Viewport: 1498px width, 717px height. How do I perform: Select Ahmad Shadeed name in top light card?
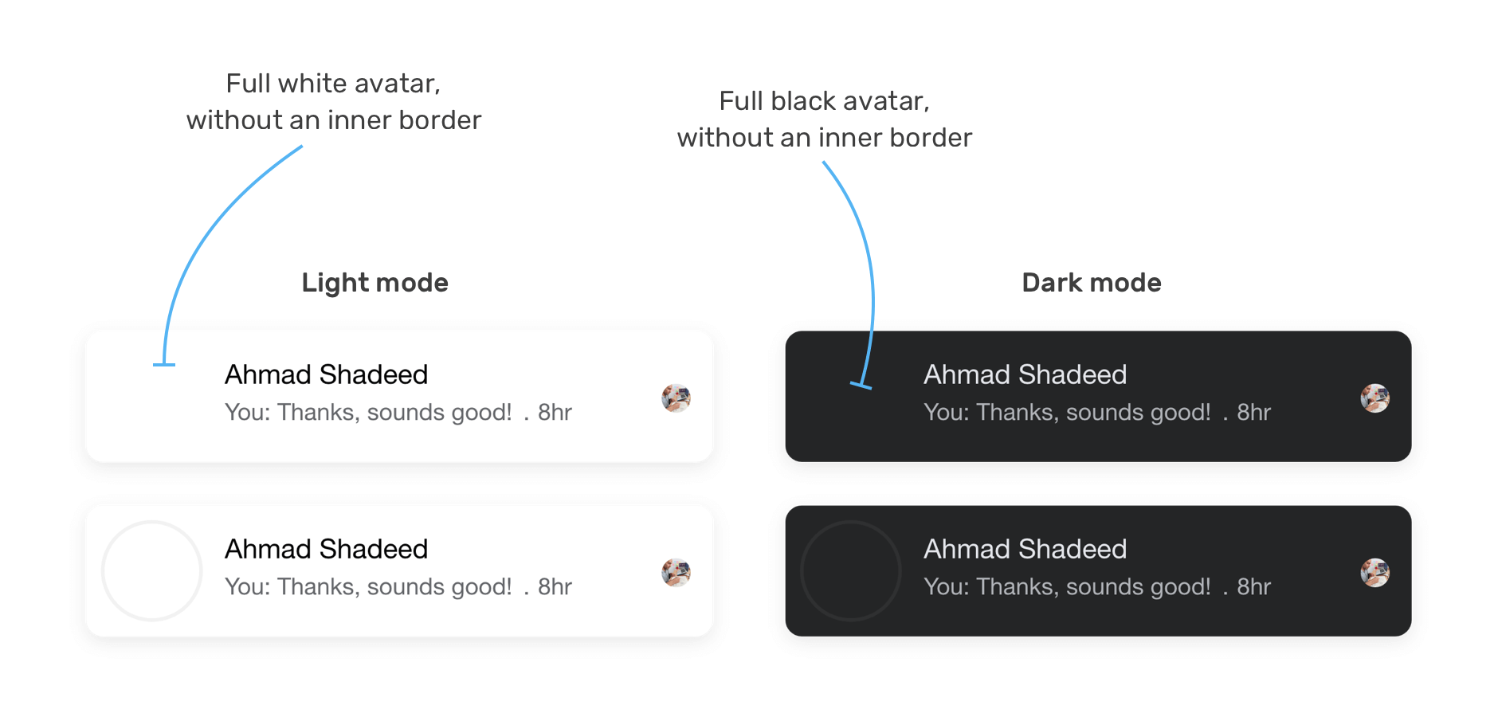click(326, 374)
